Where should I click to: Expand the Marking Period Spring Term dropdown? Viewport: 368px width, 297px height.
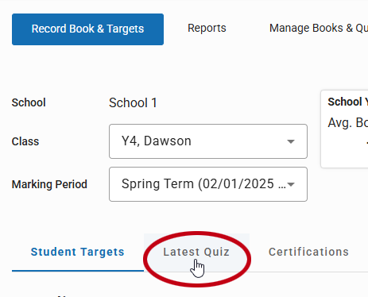[208, 184]
